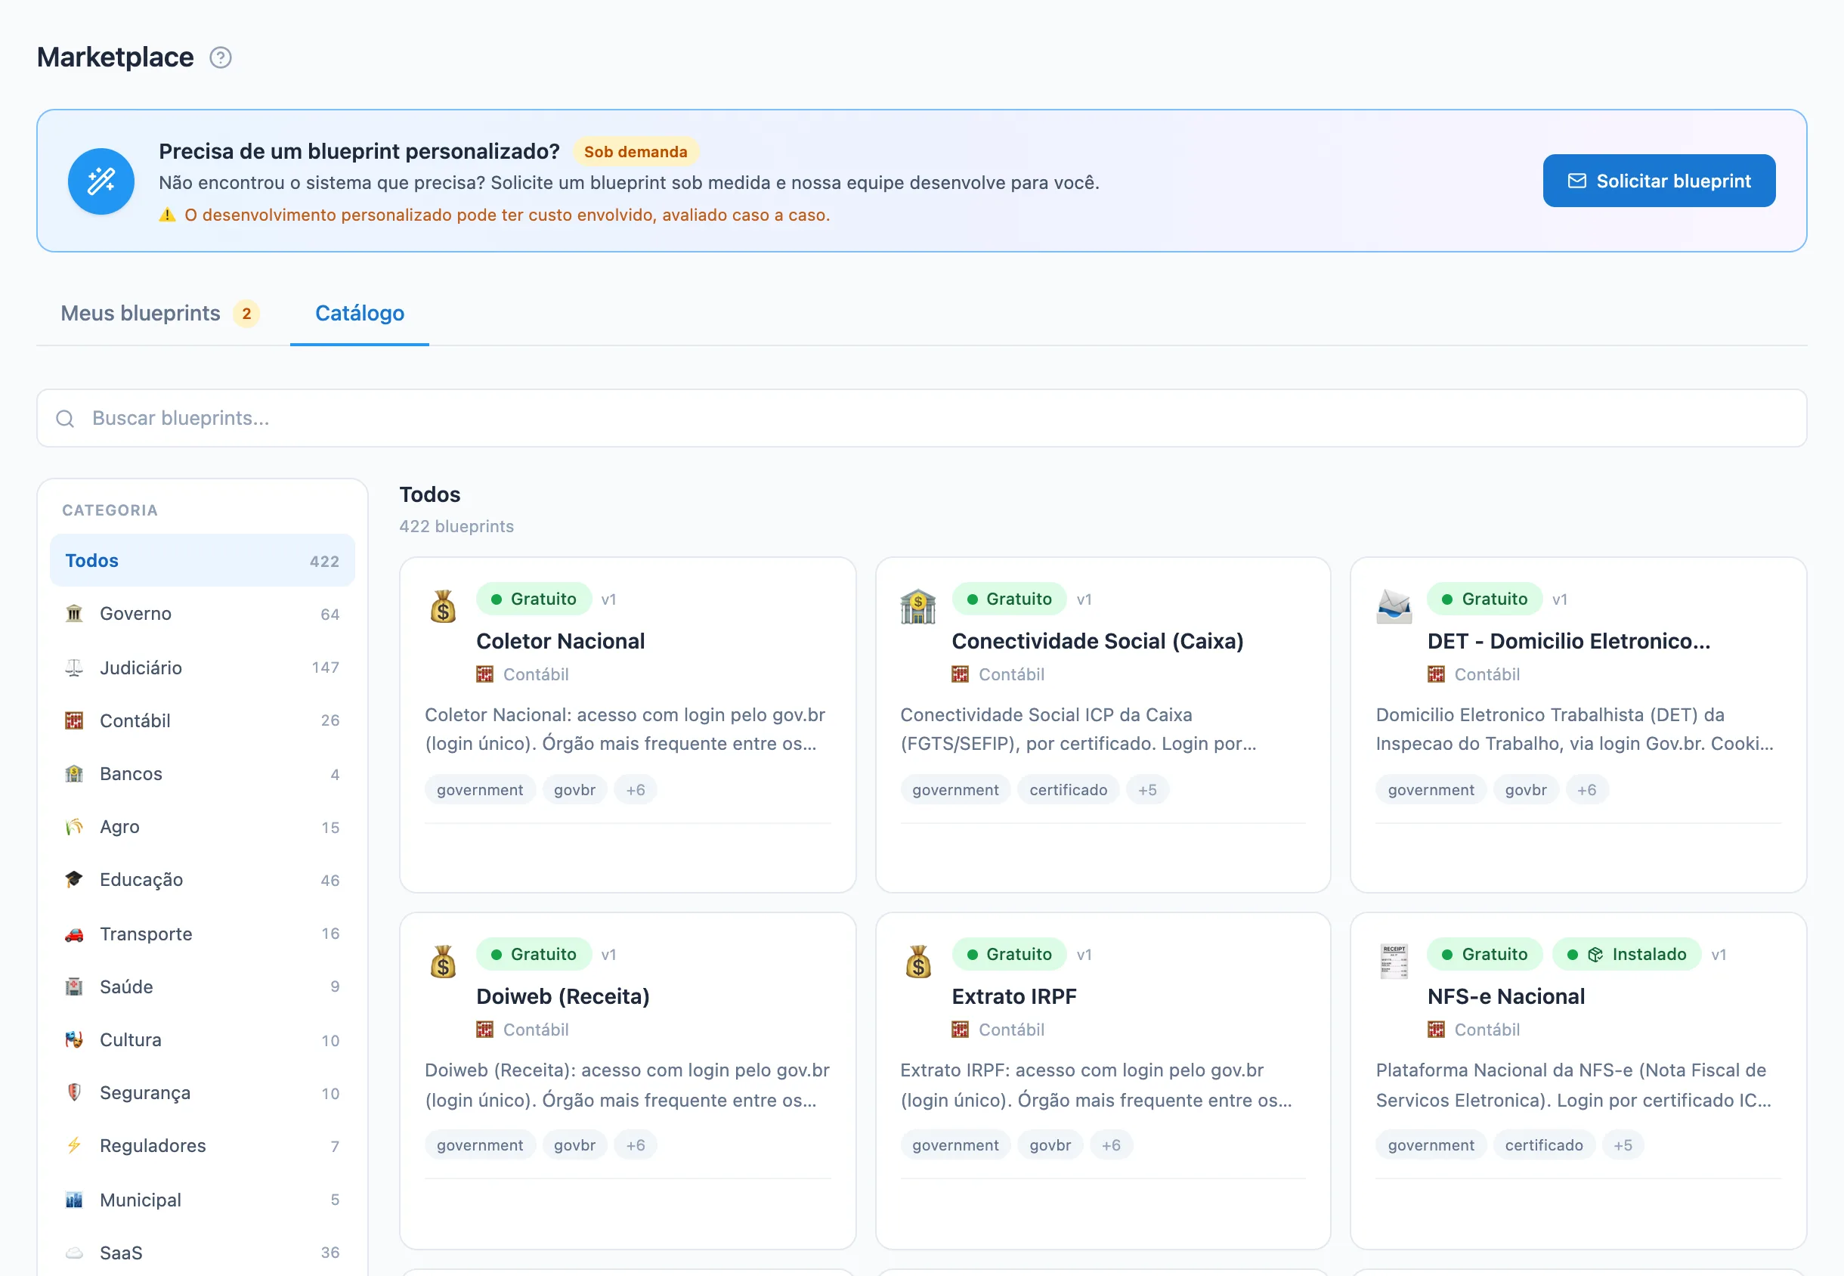Click the Educação graduation cap icon

[x=74, y=880]
